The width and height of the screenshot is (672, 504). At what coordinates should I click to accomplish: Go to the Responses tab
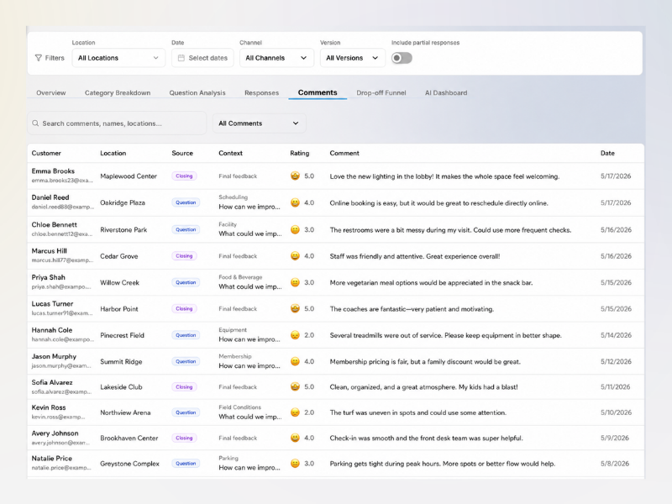click(x=261, y=92)
